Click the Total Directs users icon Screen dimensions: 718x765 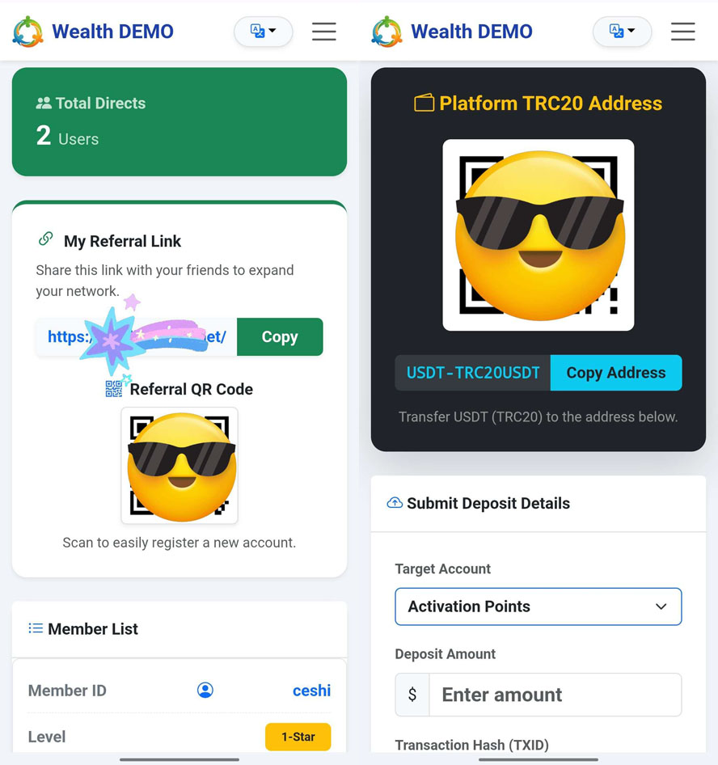44,103
